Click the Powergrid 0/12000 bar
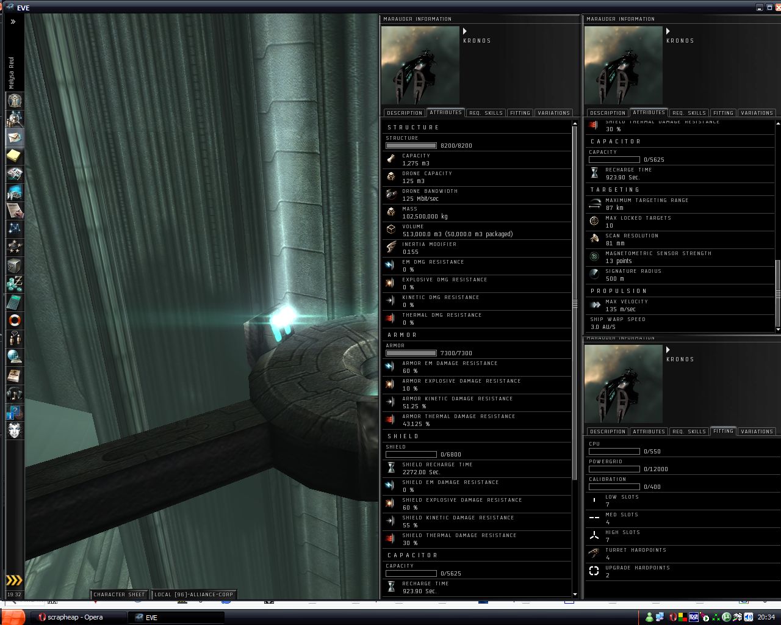 click(x=614, y=469)
